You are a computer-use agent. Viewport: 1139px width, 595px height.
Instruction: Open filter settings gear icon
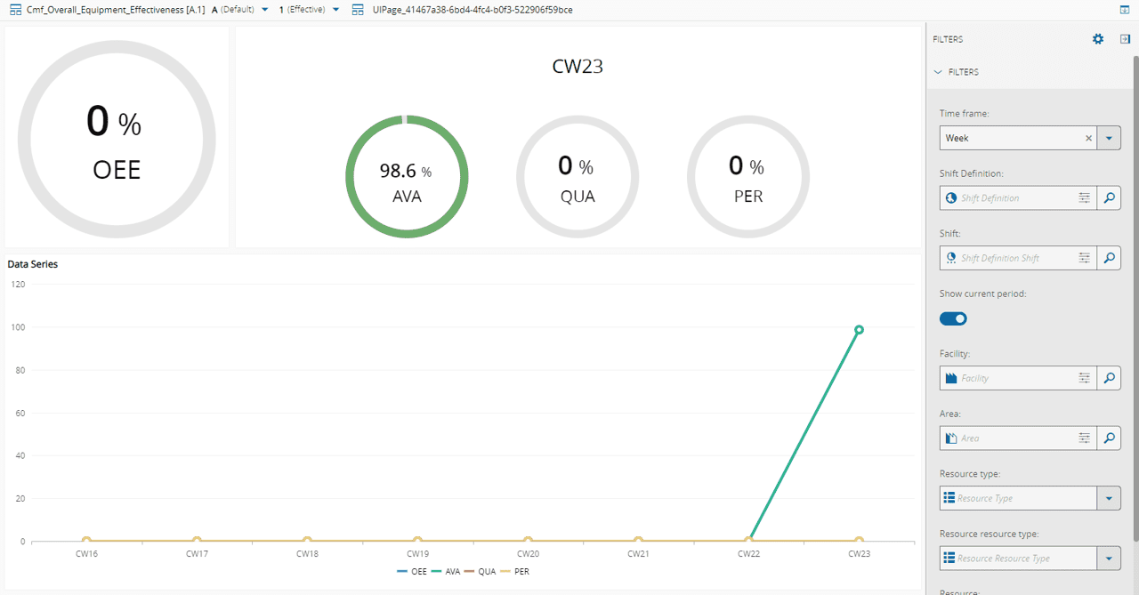pyautogui.click(x=1098, y=39)
